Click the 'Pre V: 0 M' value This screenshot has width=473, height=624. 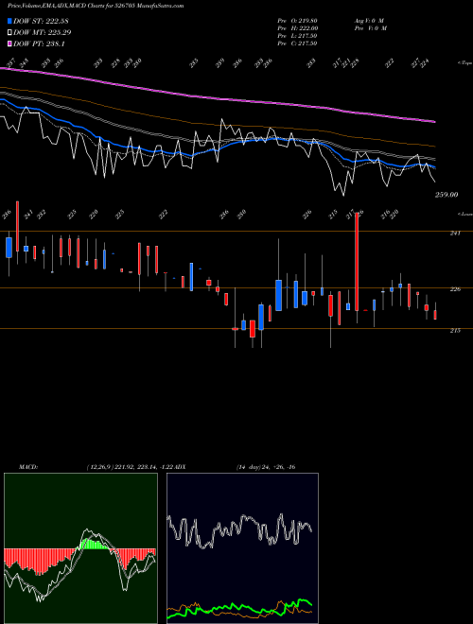click(x=370, y=27)
